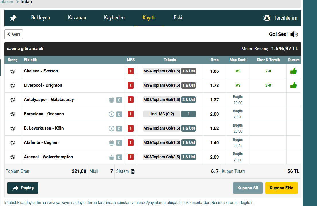This screenshot has width=317, height=206.
Task: Open the Liverpool - Brighton match link
Action: 43,85
